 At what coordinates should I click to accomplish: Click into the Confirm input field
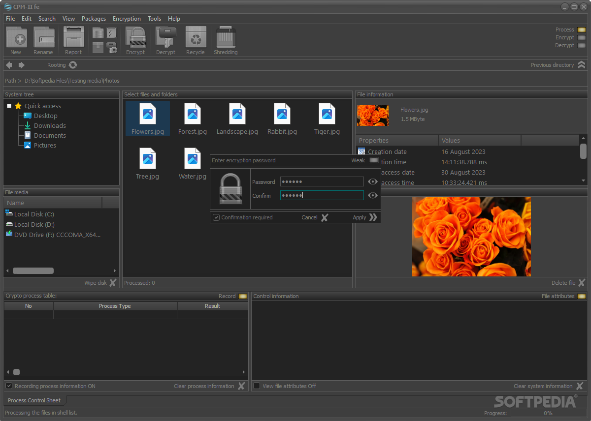[x=322, y=195]
